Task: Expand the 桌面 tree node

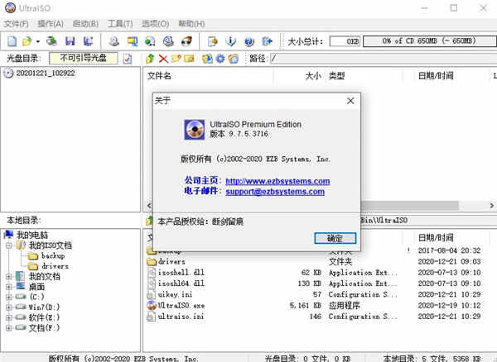Action: [8, 287]
